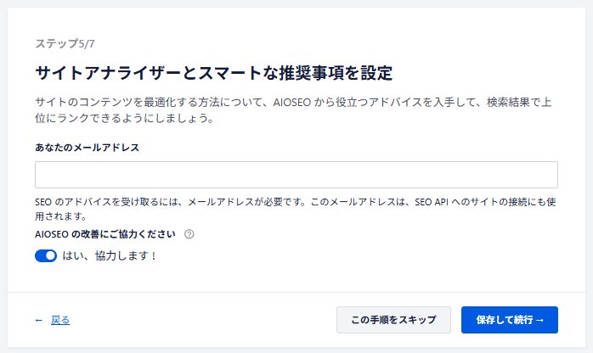This screenshot has width=593, height=353.
Task: Click the AIOSEO の改善にご協力ください label
Action: point(105,234)
